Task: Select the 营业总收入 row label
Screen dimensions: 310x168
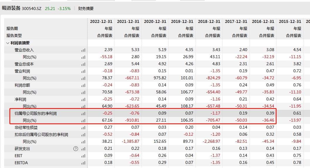Action: click(x=24, y=50)
